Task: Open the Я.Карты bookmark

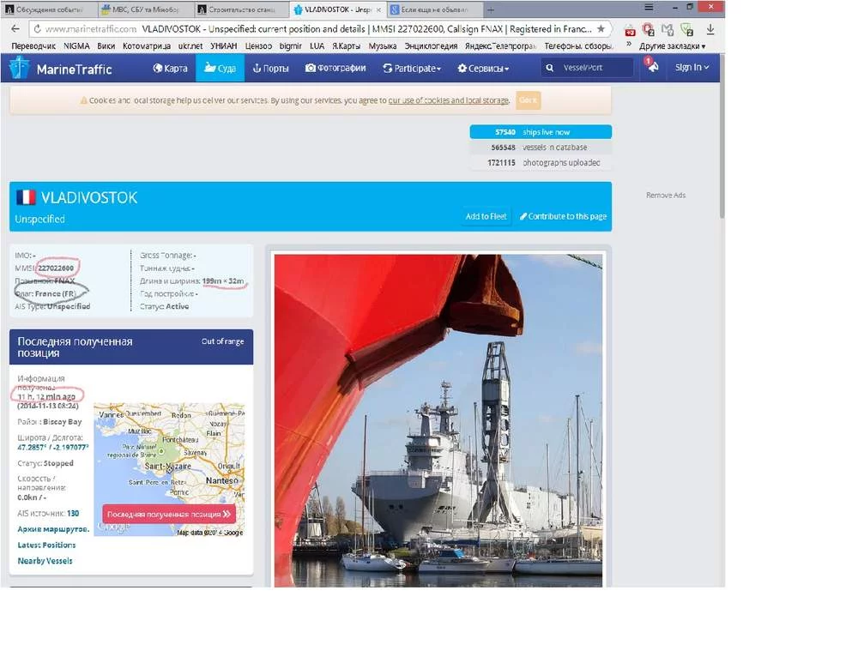Action: click(347, 46)
